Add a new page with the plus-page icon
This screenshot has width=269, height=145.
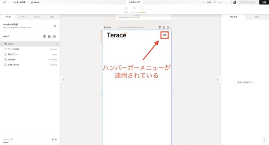(x=54, y=36)
